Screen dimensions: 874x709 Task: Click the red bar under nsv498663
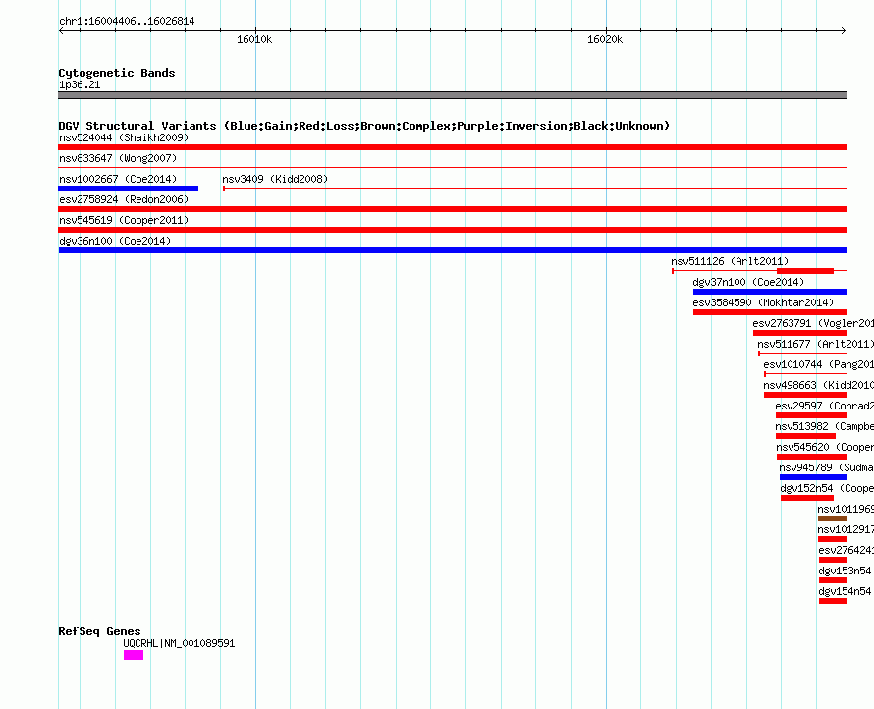click(805, 395)
